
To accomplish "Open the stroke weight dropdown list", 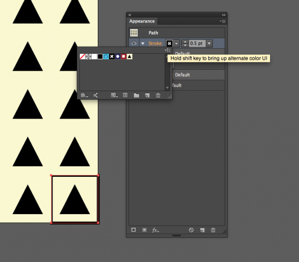I will tap(209, 44).
